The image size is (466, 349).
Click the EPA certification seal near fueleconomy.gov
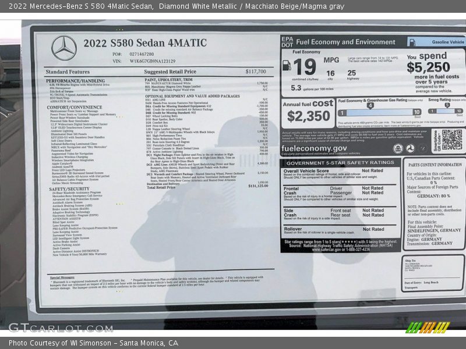pos(398,149)
